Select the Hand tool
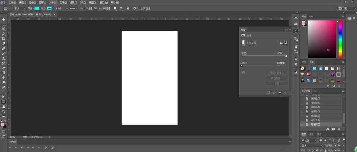357x152 pixels. click(4, 106)
